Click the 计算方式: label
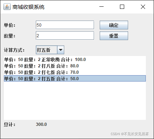 [x=14, y=50]
